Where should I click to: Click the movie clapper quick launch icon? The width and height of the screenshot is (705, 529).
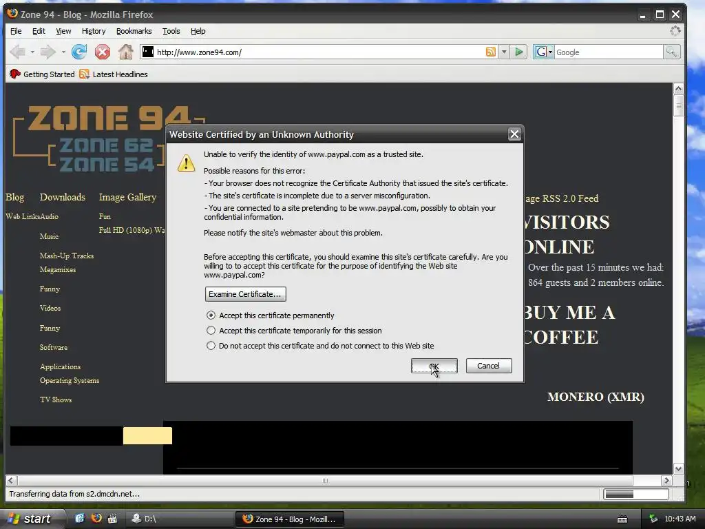[112, 518]
